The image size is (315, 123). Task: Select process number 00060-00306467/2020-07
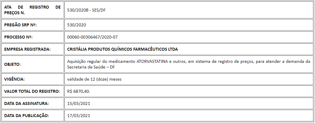click(92, 37)
